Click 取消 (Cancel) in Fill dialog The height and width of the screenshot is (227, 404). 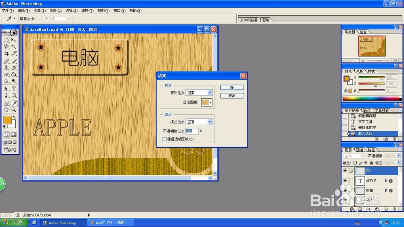coord(232,96)
